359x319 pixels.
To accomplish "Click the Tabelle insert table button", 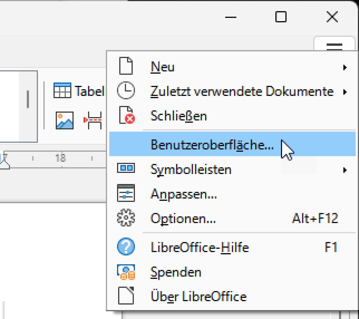I will (x=79, y=91).
